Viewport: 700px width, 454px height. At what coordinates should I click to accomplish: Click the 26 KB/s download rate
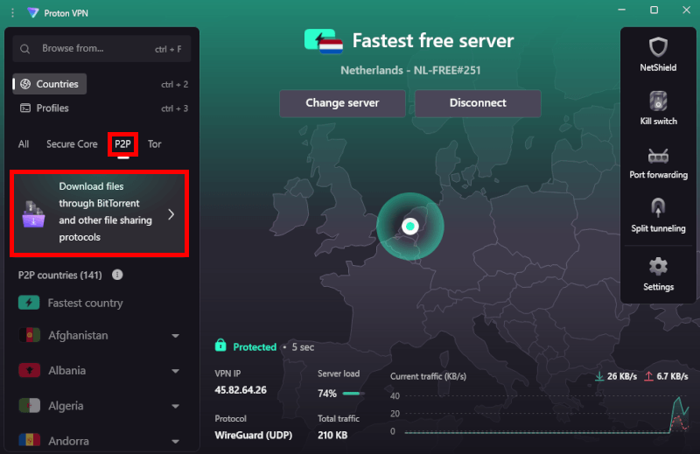622,376
